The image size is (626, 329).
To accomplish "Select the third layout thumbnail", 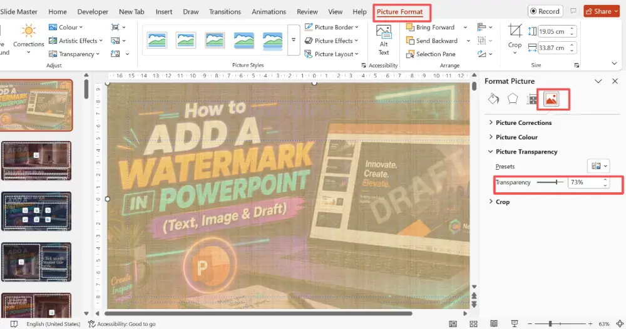I will [x=36, y=212].
